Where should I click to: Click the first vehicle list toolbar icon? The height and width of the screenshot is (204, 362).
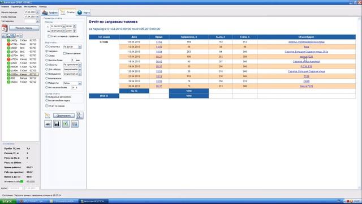click(4, 36)
